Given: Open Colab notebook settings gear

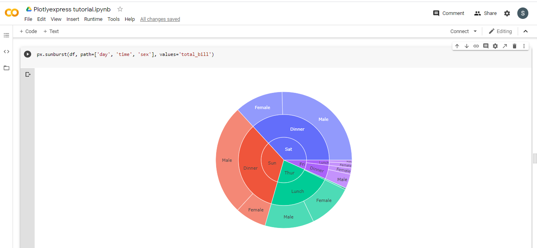Looking at the screenshot, I should click(507, 13).
